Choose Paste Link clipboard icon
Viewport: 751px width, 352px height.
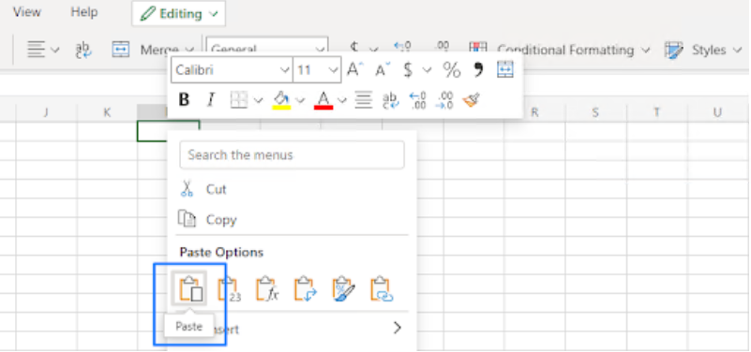point(382,289)
